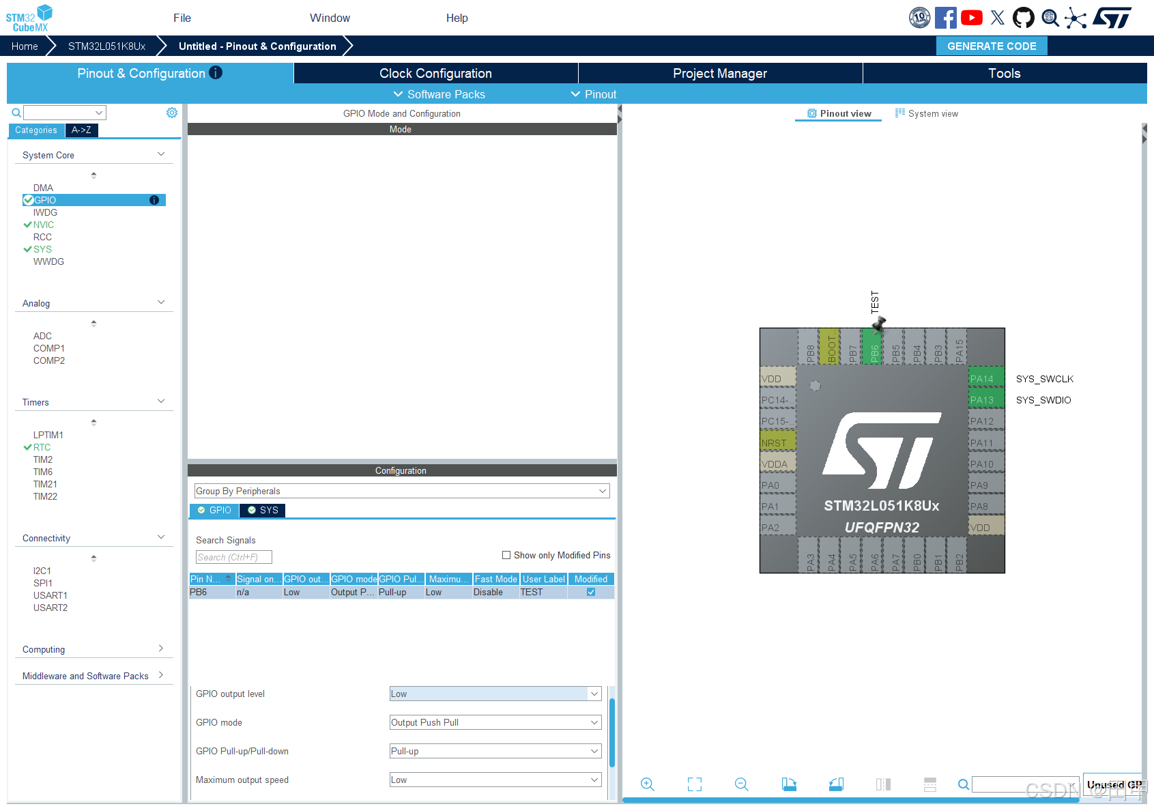This screenshot has height=811, width=1154.
Task: Open the Software Packs dropdown menu
Action: (x=439, y=94)
